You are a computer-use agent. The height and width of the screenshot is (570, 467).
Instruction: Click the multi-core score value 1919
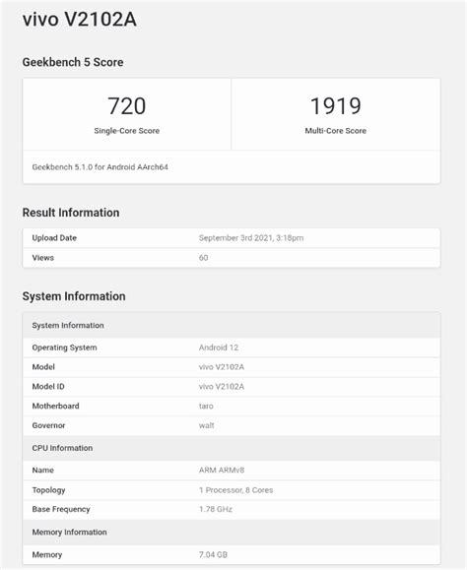pos(335,105)
